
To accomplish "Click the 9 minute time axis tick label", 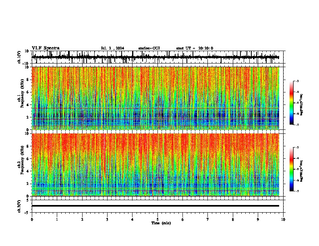I will pos(258,219).
